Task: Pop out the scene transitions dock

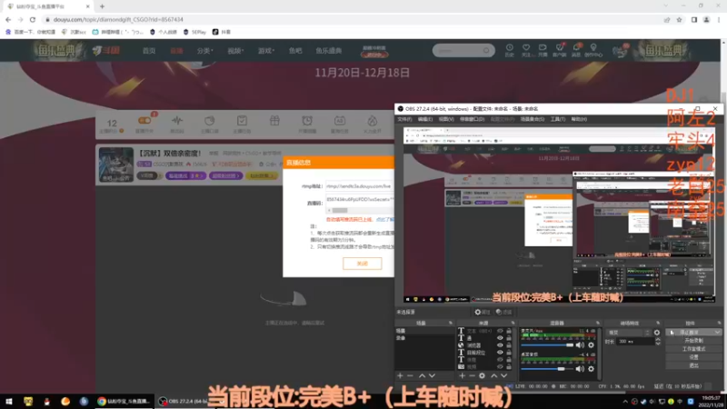Action: tap(658, 323)
